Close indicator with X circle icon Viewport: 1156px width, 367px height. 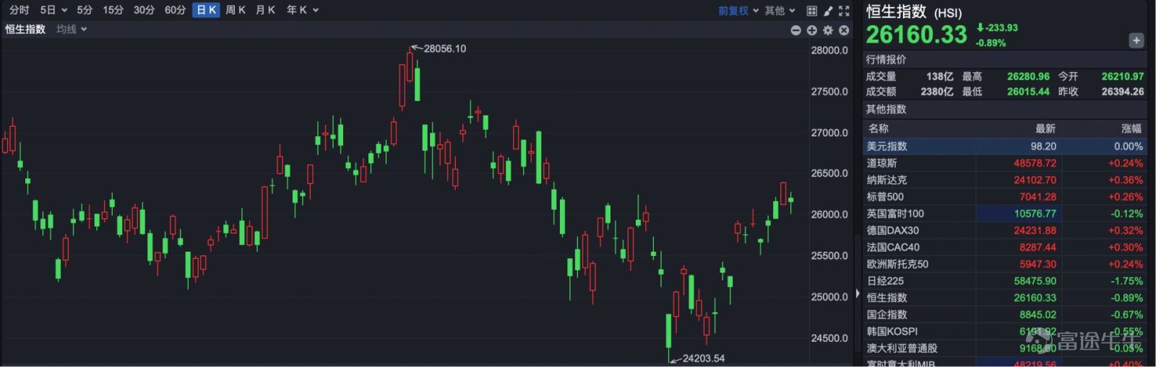pyautogui.click(x=844, y=30)
